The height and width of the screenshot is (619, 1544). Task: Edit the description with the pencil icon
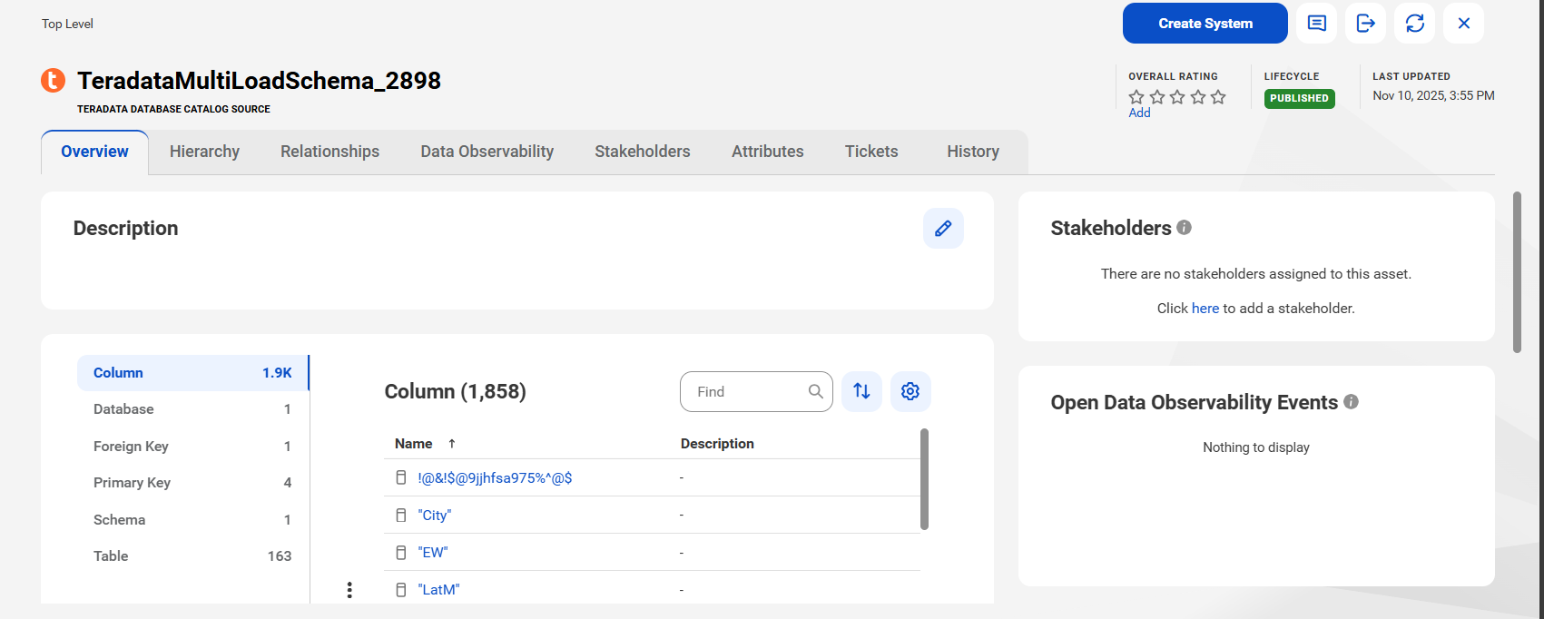click(943, 229)
